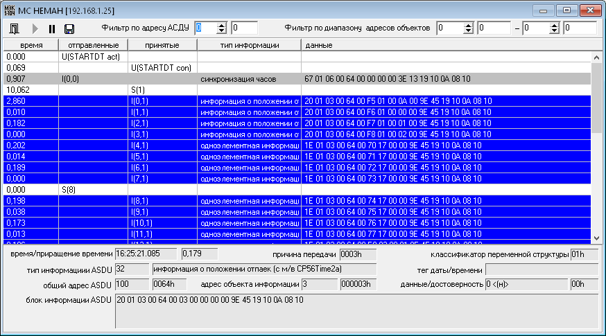
Task: Maximize the МС НЕМАН window
Action: (566, 10)
